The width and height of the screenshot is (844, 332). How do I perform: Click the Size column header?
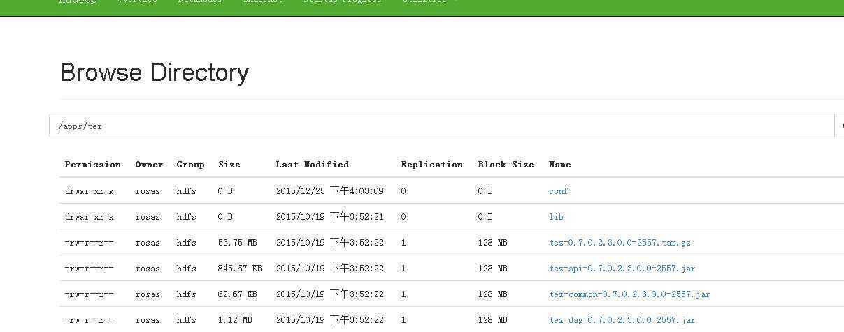229,165
